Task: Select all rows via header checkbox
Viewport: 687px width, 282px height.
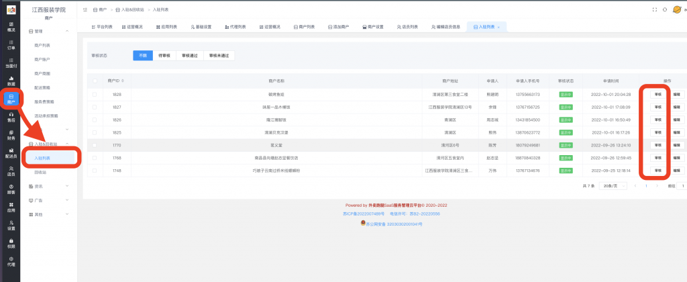Action: click(95, 81)
